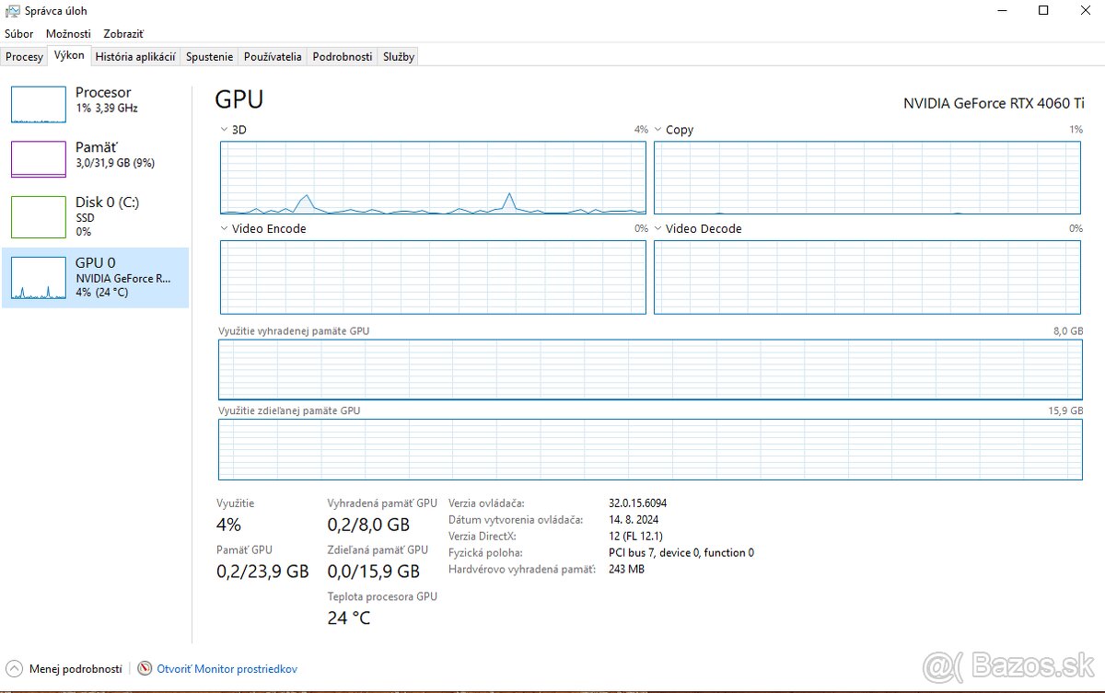Screen dimensions: 1105x693
Task: Click Otvoriť Monitor prostriedkov link
Action: 227,669
